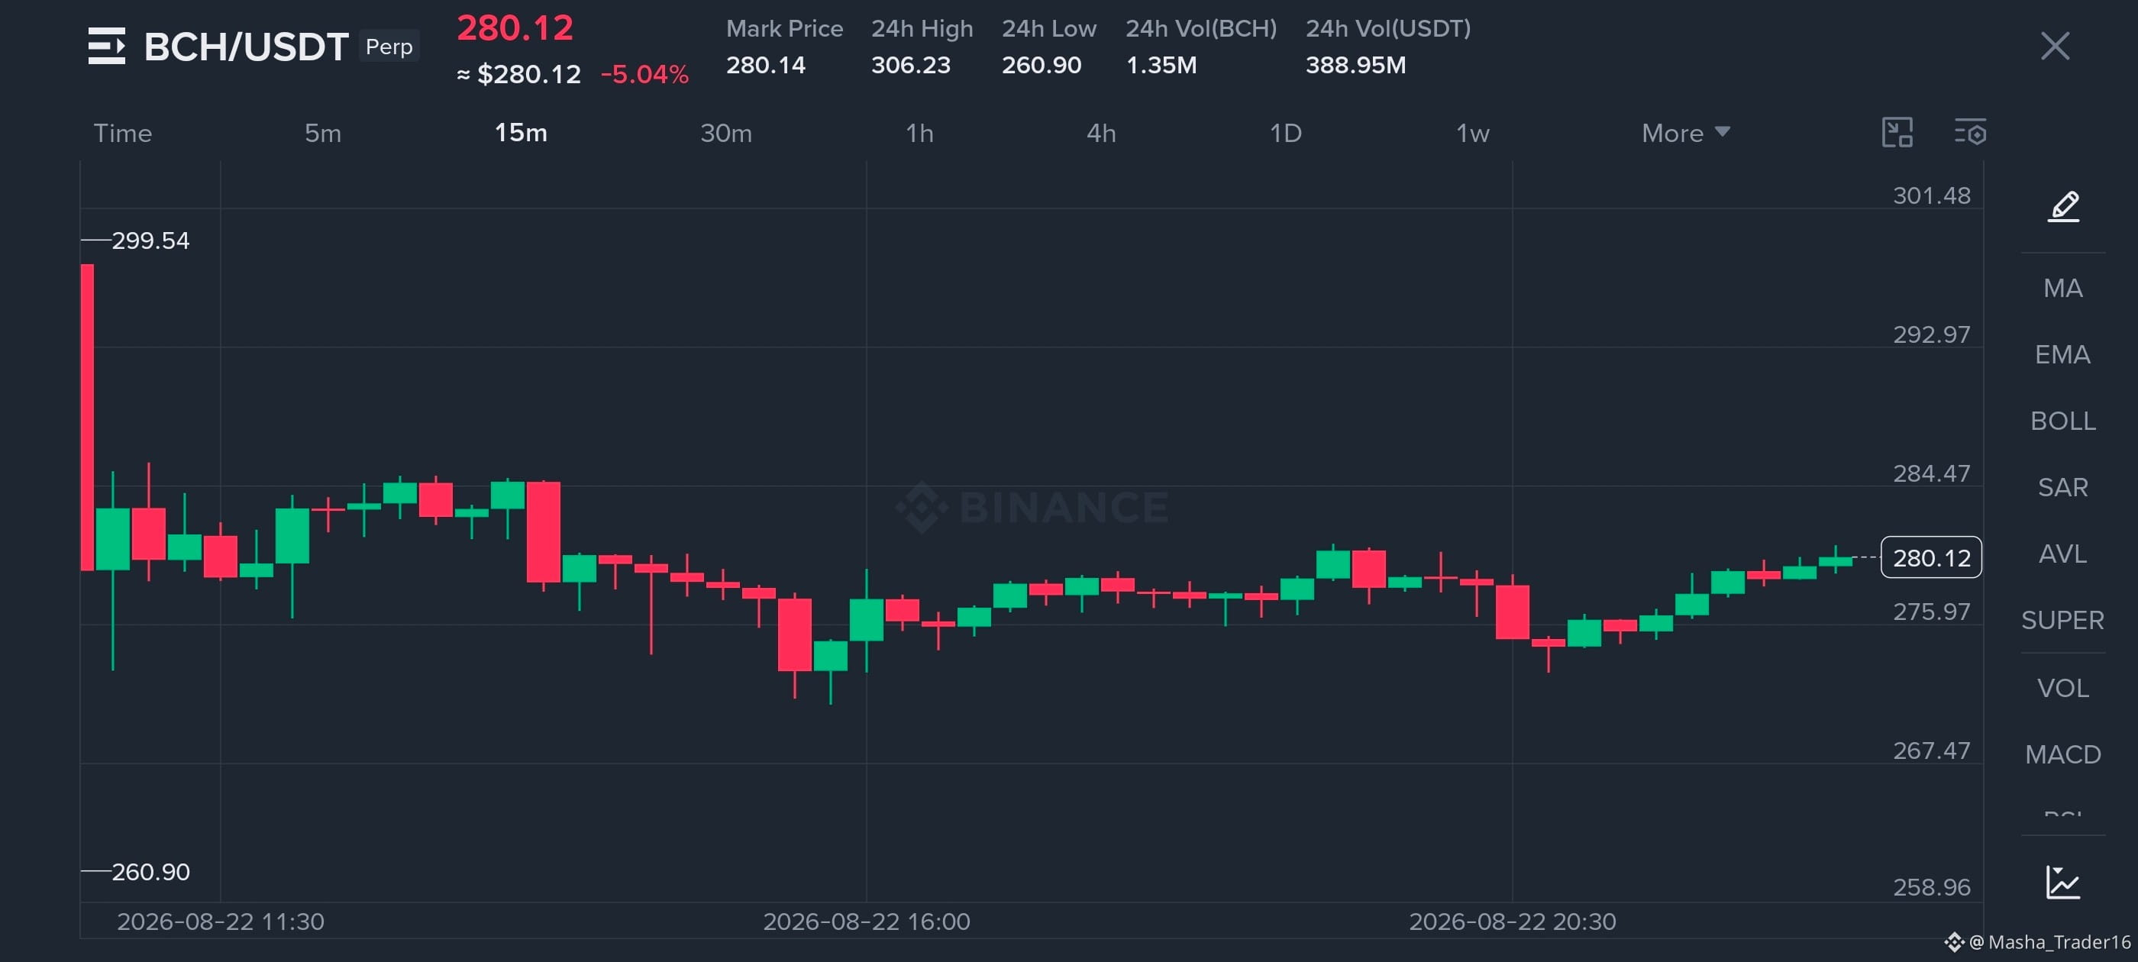Click the 24h Vol(USDT) value 388.95M
This screenshot has width=2138, height=962.
[x=1356, y=65]
